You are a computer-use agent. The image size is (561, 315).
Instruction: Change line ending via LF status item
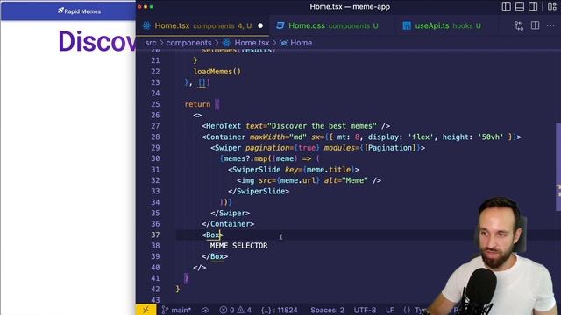coord(390,310)
